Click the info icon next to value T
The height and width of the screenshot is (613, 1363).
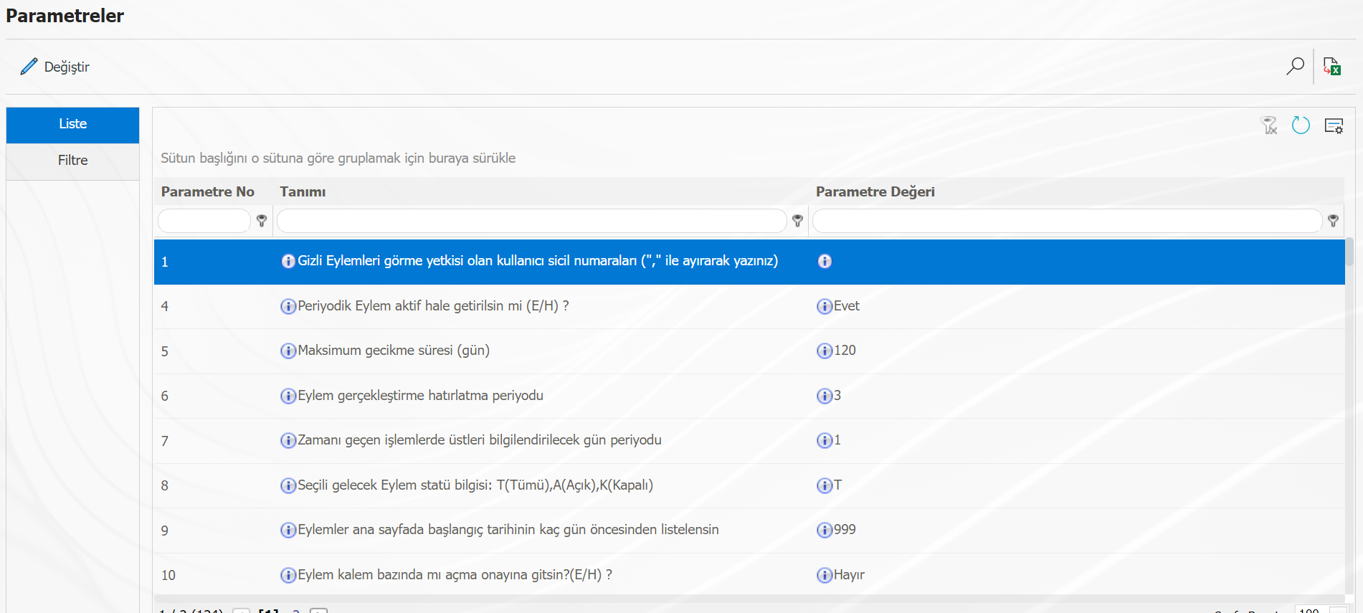[825, 485]
